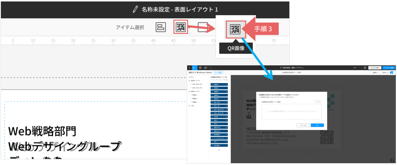Select 役職名２ part chip
This screenshot has height=165, width=397.
coord(219,95)
